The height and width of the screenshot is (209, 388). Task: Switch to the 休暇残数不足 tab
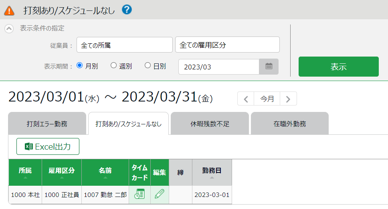(210, 124)
